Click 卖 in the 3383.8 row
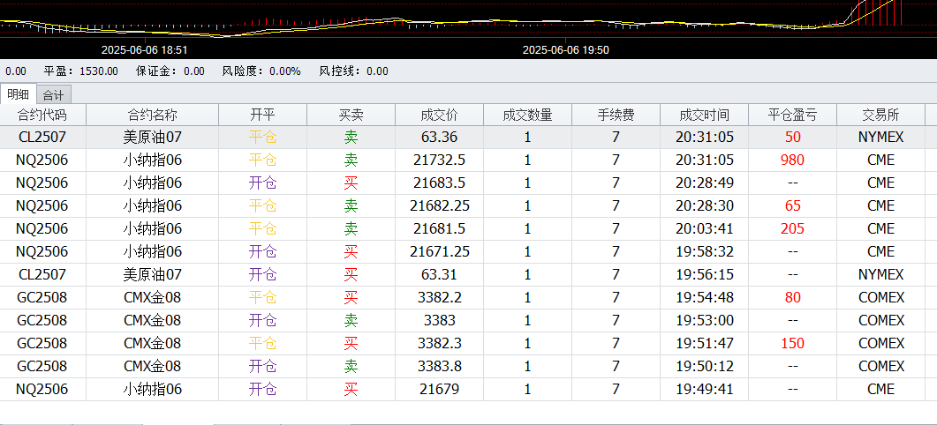Viewport: 937px width, 425px height. [x=351, y=366]
